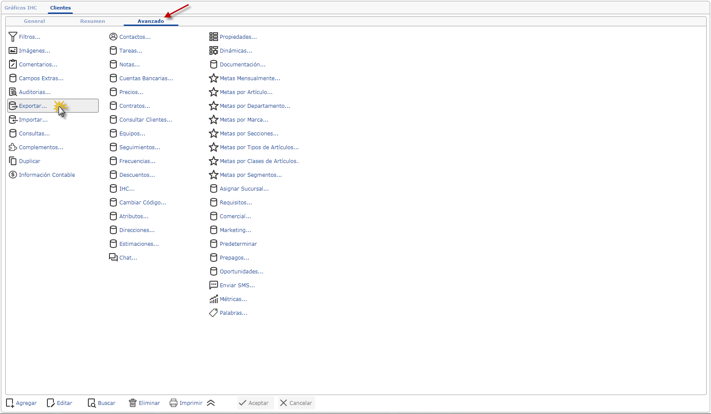Open Información Contable dollar icon
This screenshot has height=414, width=711.
tap(13, 175)
